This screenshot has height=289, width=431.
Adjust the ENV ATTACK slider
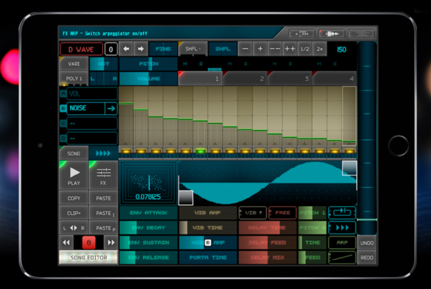(148, 213)
